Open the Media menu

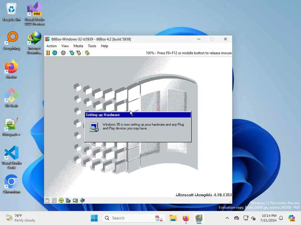pyautogui.click(x=78, y=46)
